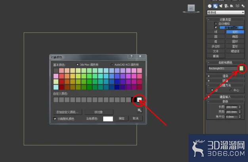
Task: Expand the 插值 rollout
Action: [225, 81]
